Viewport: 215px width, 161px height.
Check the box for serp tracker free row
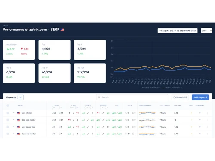click(8, 127)
